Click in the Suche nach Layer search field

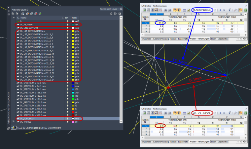coord(110,9)
